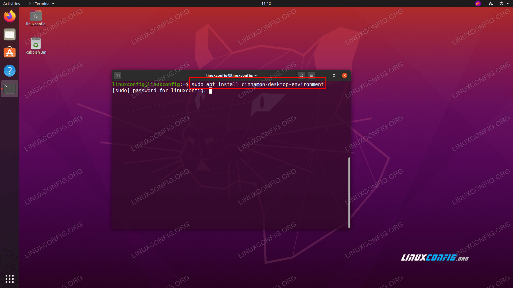Screen dimensions: 513x288
Task: Open the Files app in the dock
Action: [10, 34]
